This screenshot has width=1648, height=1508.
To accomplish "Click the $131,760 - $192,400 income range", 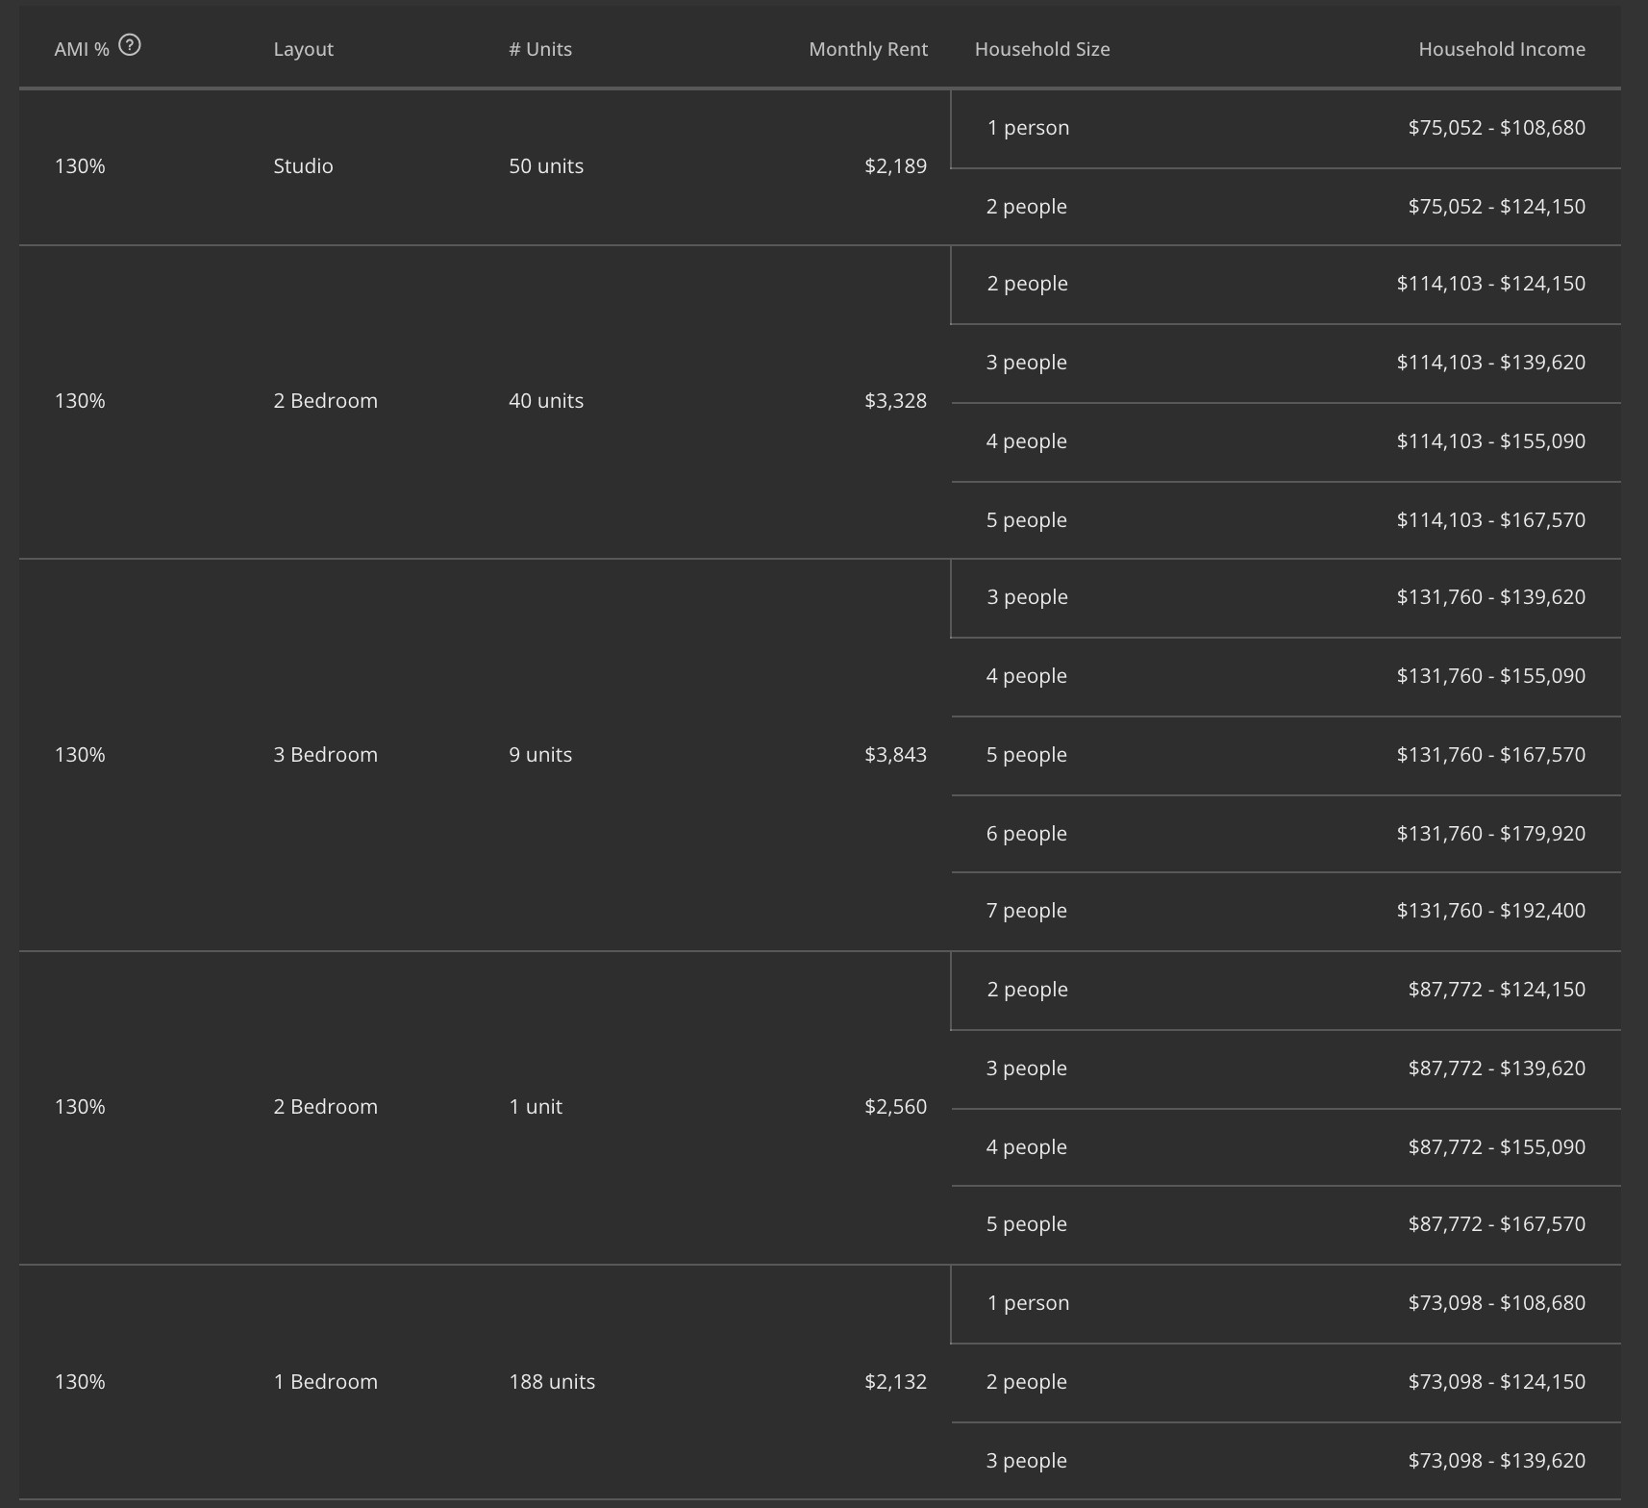I will pos(1490,911).
